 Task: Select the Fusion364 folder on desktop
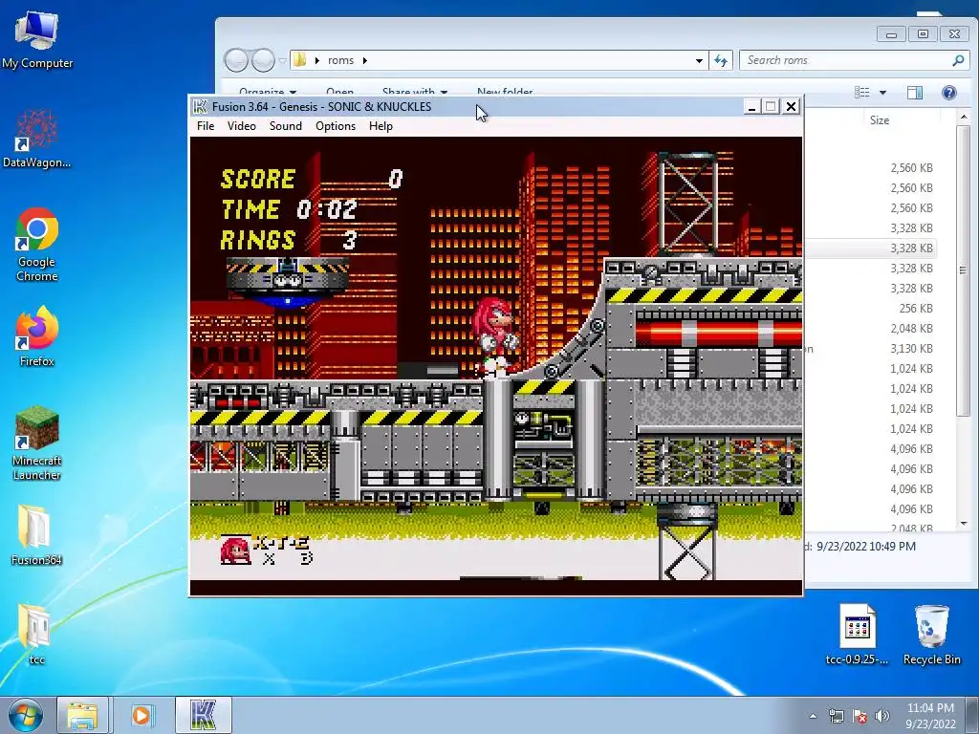37,535
